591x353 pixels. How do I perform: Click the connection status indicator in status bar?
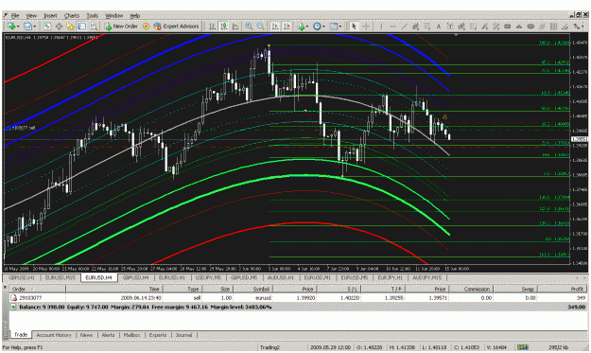[522, 347]
